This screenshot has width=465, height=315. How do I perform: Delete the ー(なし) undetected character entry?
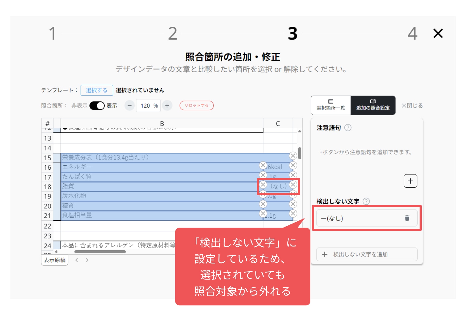coord(407,218)
